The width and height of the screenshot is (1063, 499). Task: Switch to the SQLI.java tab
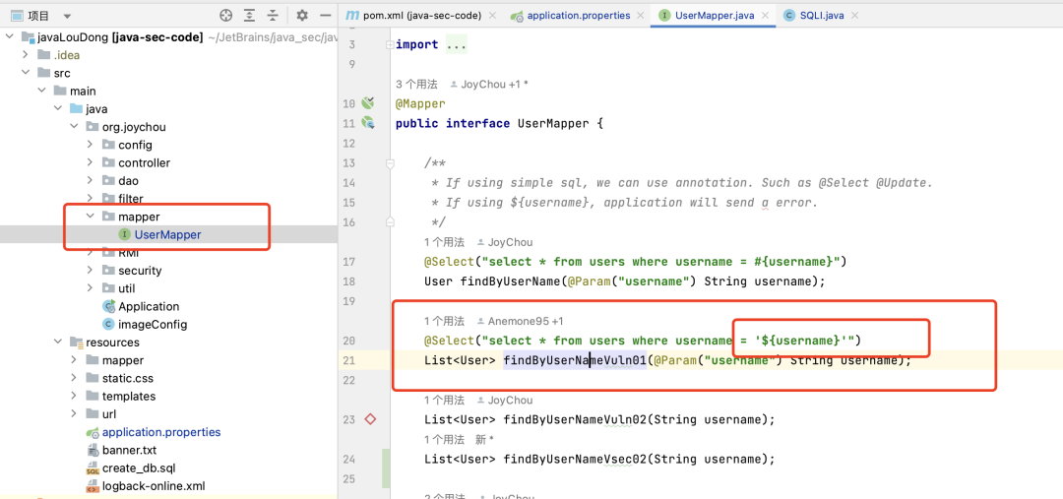coord(814,15)
